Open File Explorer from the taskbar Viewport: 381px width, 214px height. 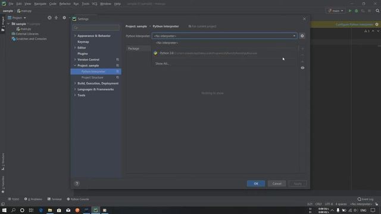coord(50,210)
